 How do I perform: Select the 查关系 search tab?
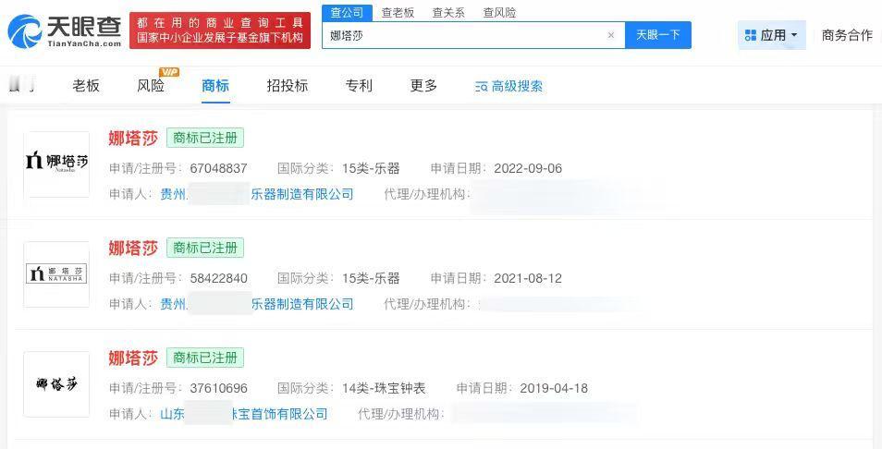point(448,12)
